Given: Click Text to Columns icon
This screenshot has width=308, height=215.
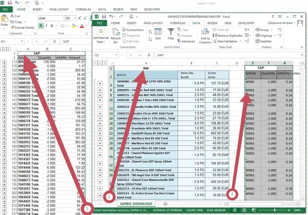Looking at the screenshot, I should [x=205, y=36].
